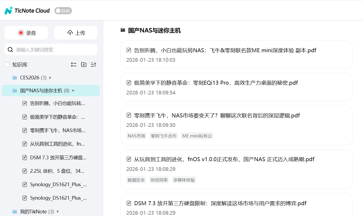Open the card 告别折腾，小白也能玩转NAS 副本.pdf
Viewport: 363px width, 216px height.
(236, 55)
